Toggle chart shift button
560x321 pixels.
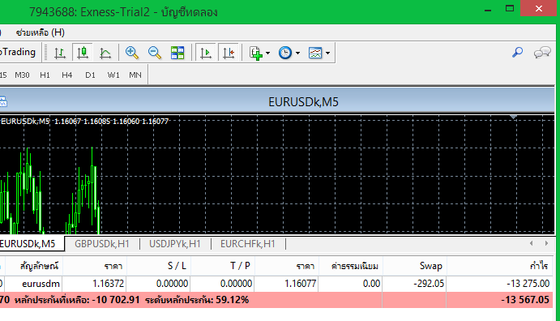(x=229, y=53)
